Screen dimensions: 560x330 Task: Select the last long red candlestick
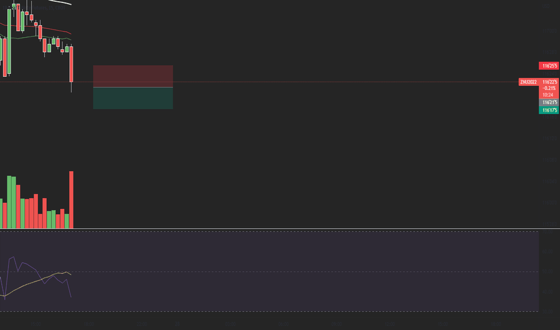(72, 64)
